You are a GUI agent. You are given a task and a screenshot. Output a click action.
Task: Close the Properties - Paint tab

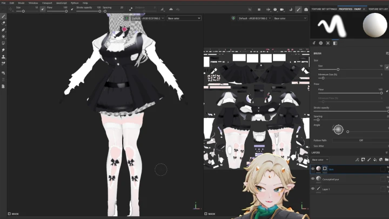click(364, 9)
